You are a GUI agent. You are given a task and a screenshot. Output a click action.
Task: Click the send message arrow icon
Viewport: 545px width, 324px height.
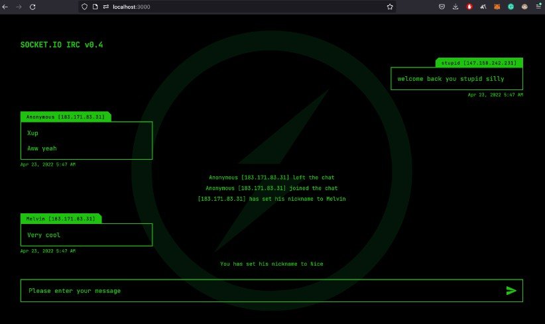[x=511, y=291]
